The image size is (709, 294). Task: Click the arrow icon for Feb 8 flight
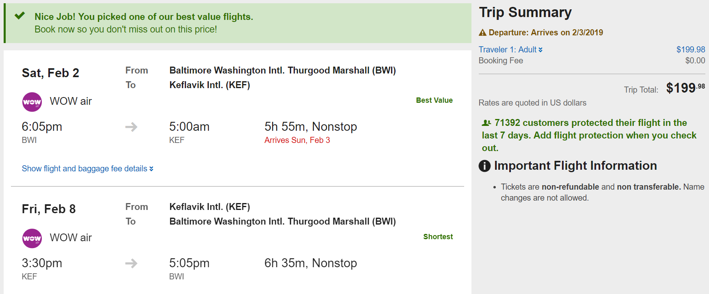[x=131, y=264]
